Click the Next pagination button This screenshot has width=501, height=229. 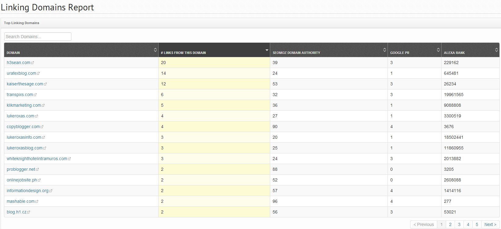tap(490, 224)
